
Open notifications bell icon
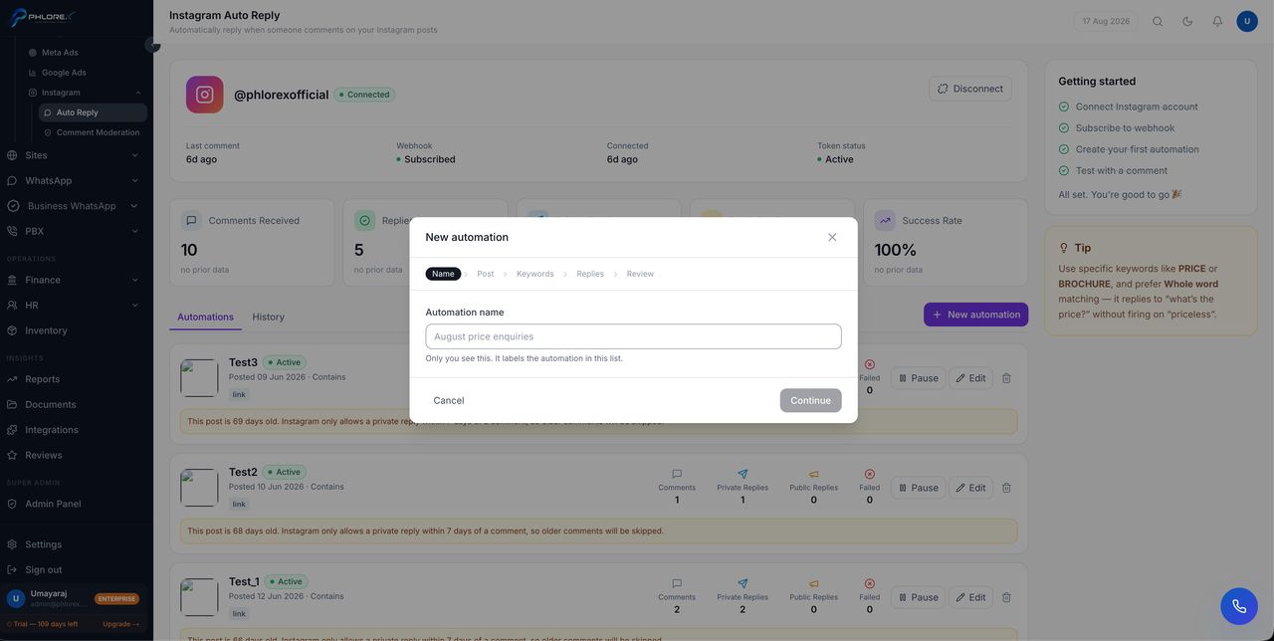point(1217,21)
